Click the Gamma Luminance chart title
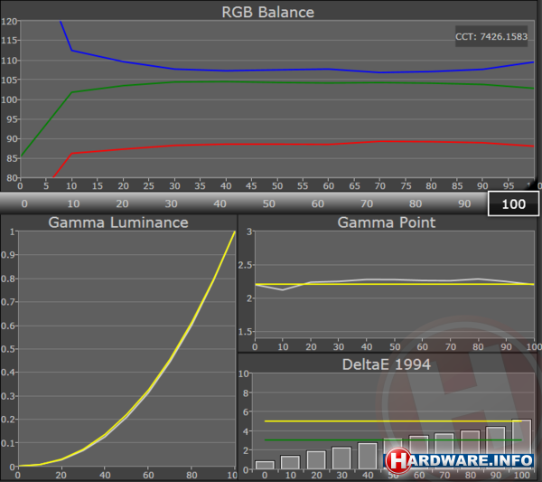Screen dimensions: 542x482 coord(118,222)
